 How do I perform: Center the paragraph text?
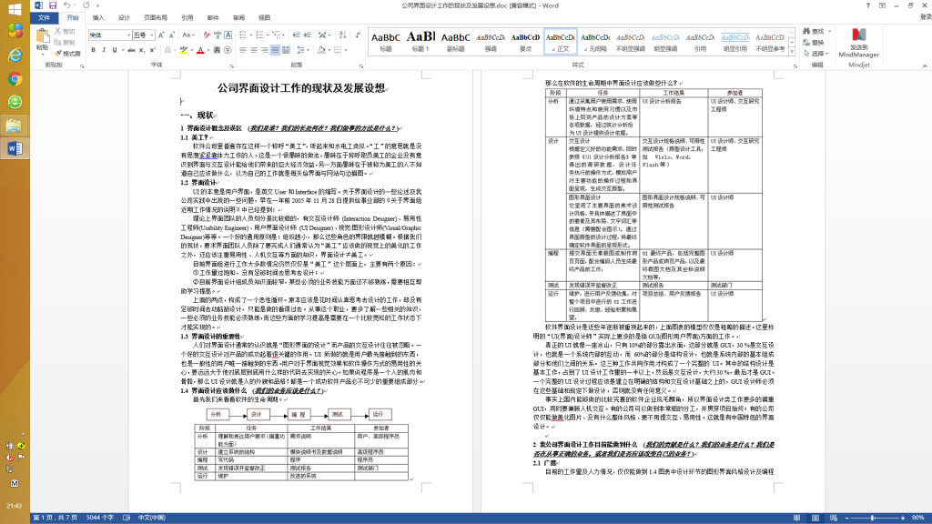254,51
